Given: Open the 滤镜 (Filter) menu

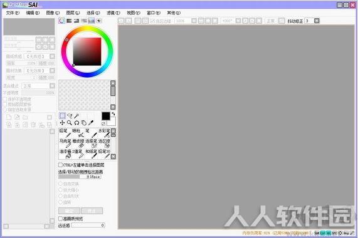Looking at the screenshot, I should point(113,13).
